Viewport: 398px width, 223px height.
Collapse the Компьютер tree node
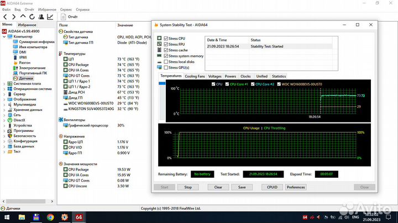(x=4, y=36)
